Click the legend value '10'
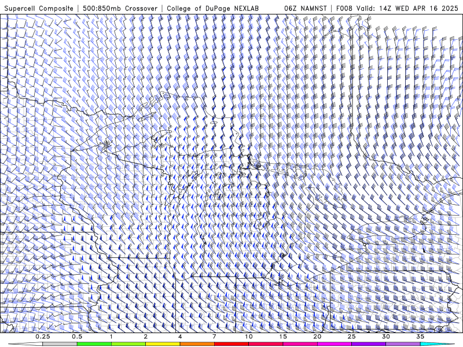463x347 pixels. [x=249, y=337]
